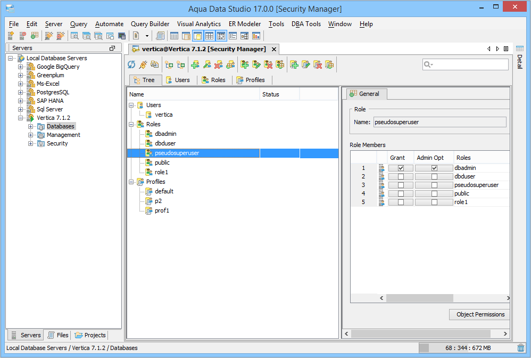Click the dark terminal window toolbar icon
Viewport: 531px width, 358px height.
point(122,36)
